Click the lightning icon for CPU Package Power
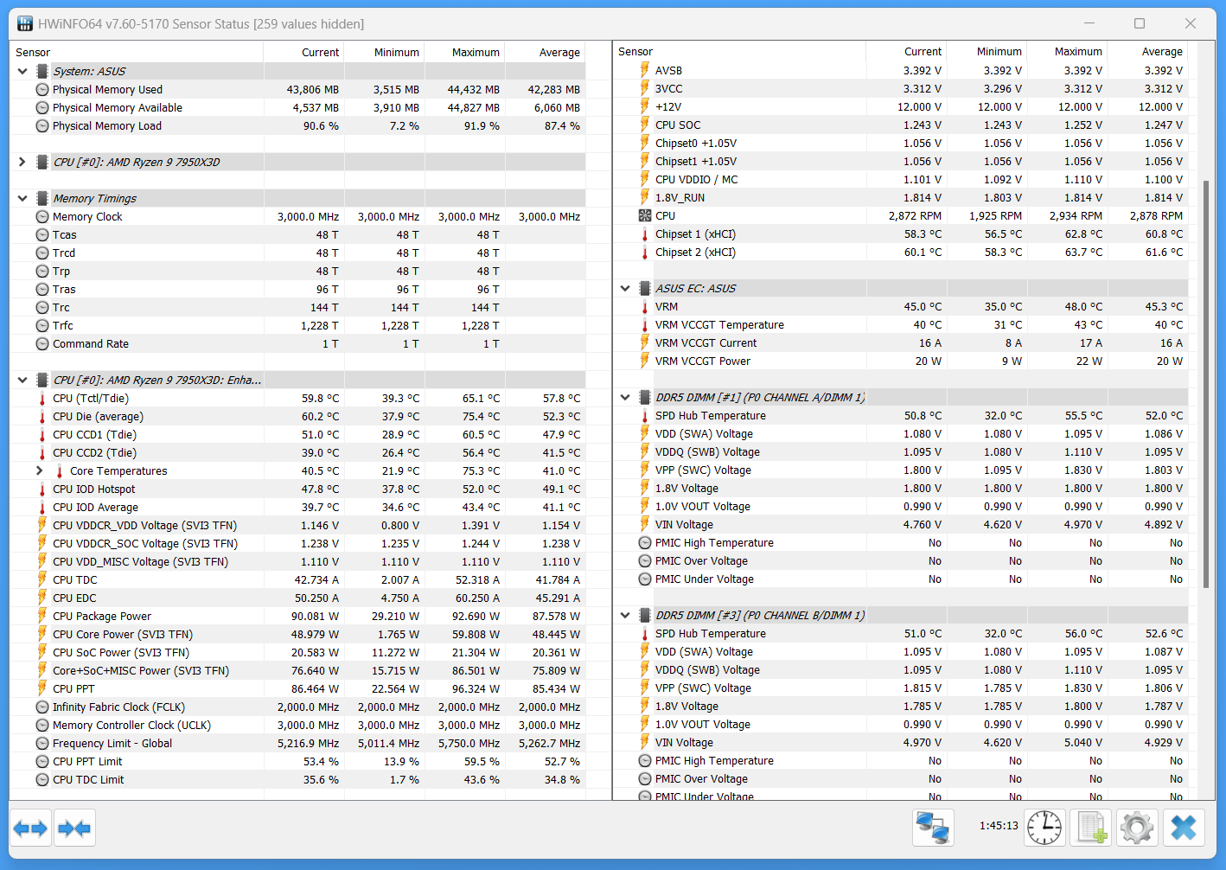Viewport: 1226px width, 870px height. (x=42, y=617)
